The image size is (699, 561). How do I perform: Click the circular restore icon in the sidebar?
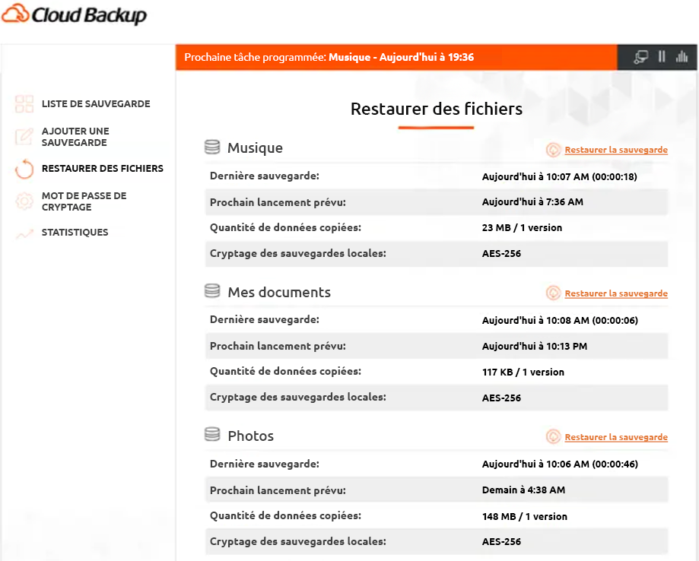click(x=23, y=169)
